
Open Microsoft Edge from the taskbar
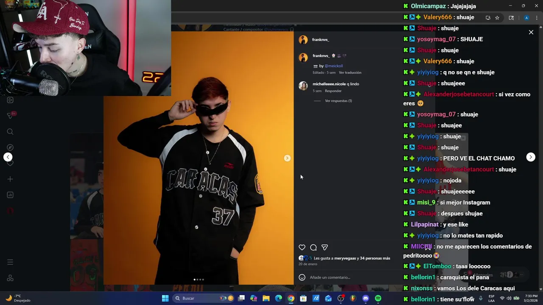(278, 298)
